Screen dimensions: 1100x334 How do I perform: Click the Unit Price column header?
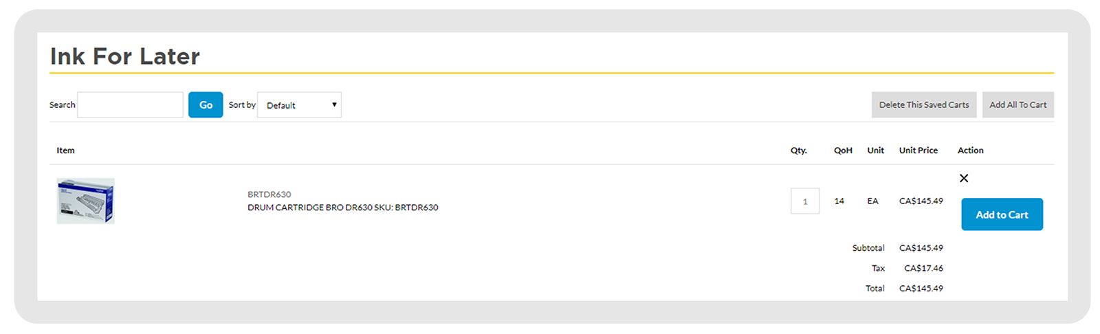tap(918, 151)
